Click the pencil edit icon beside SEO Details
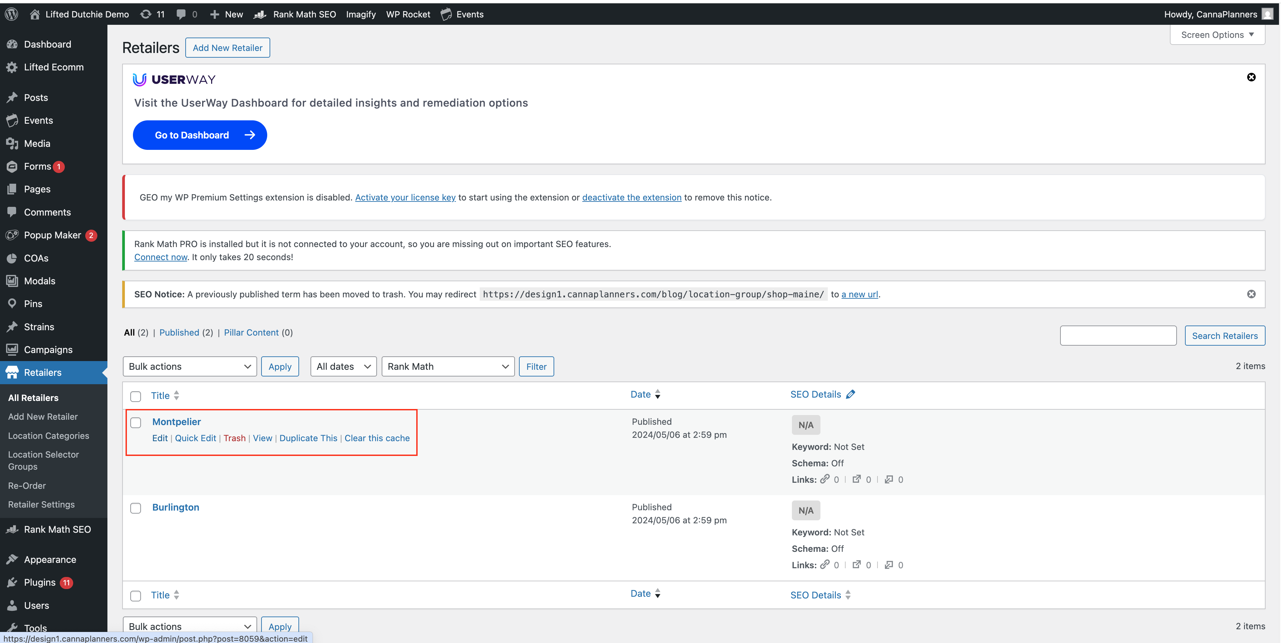Screen dimensions: 1281x643 (850, 394)
